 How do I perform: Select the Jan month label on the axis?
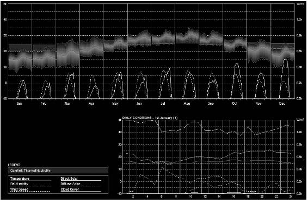coord(19,103)
